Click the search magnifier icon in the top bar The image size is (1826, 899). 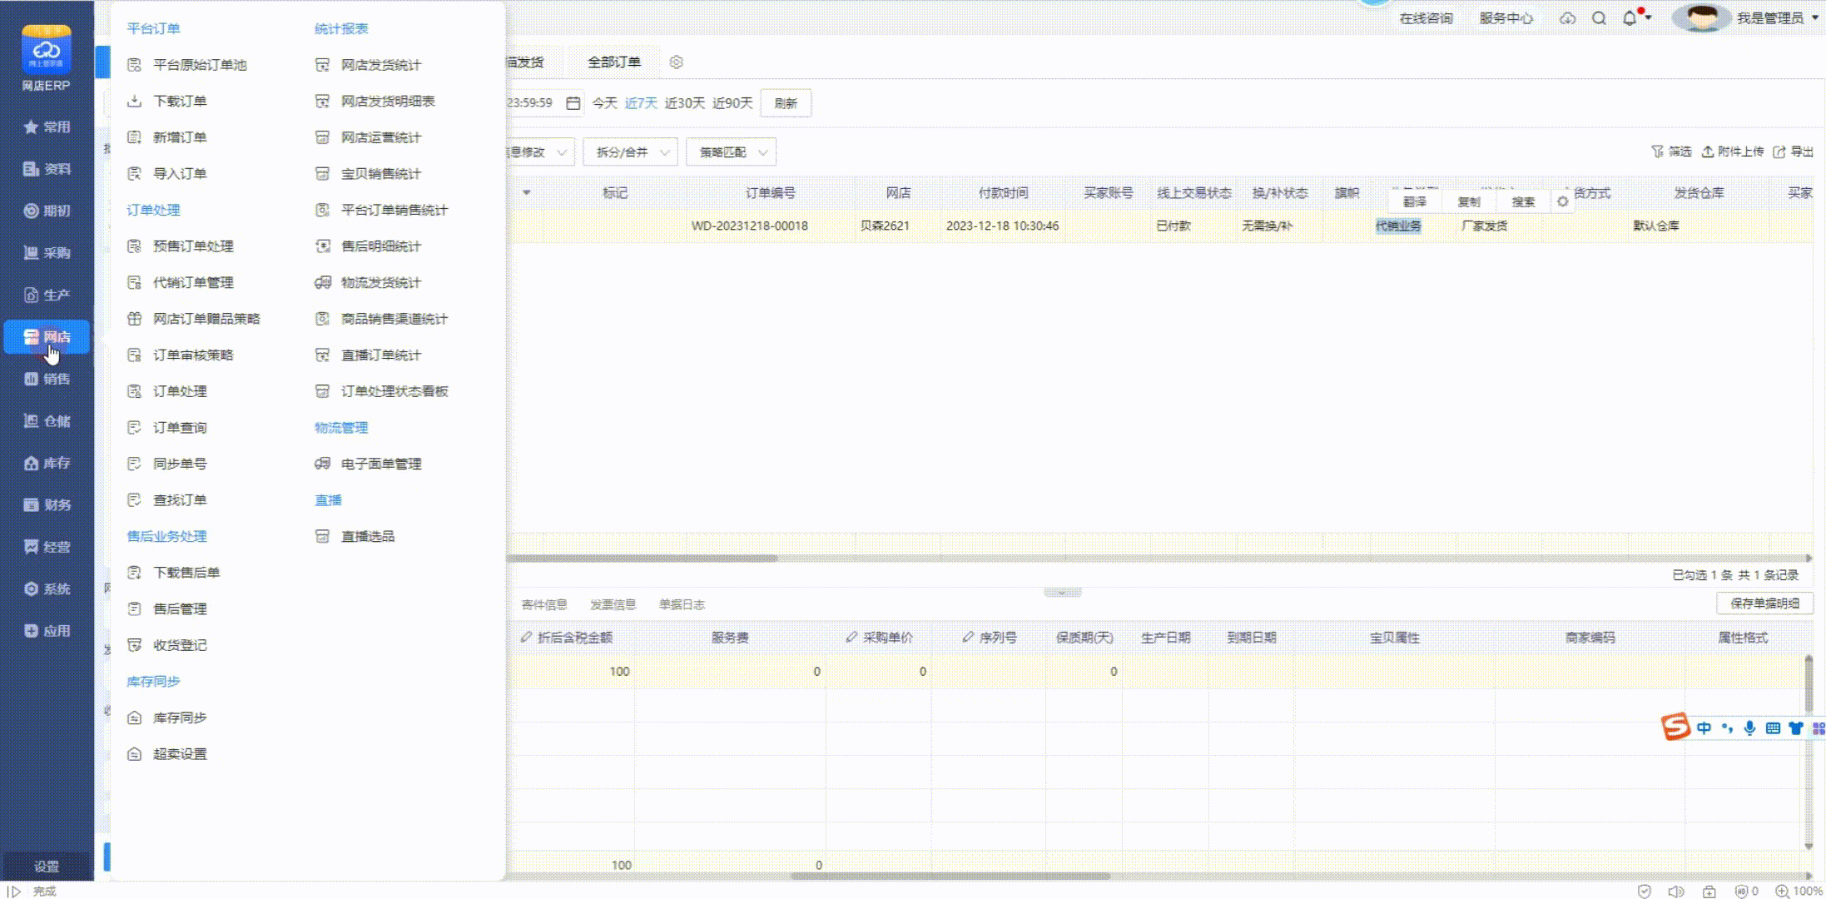coord(1599,18)
